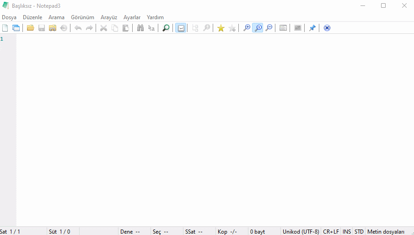Image resolution: width=414 pixels, height=235 pixels.
Task: Click the 'SSat --' status field
Action: point(199,232)
